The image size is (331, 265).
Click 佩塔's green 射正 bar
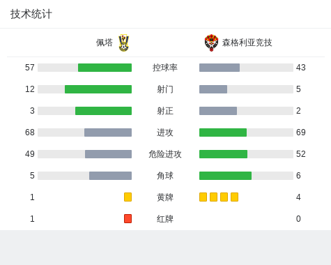click(x=103, y=111)
